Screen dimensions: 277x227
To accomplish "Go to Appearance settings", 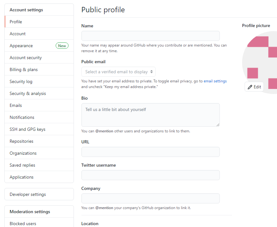I will 21,46.
